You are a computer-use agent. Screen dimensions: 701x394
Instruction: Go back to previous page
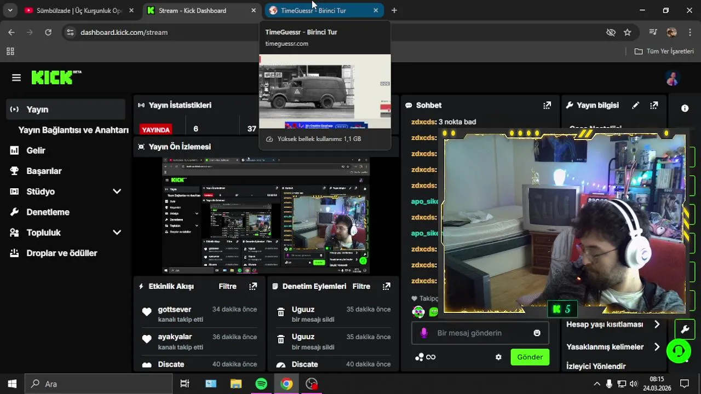12,32
